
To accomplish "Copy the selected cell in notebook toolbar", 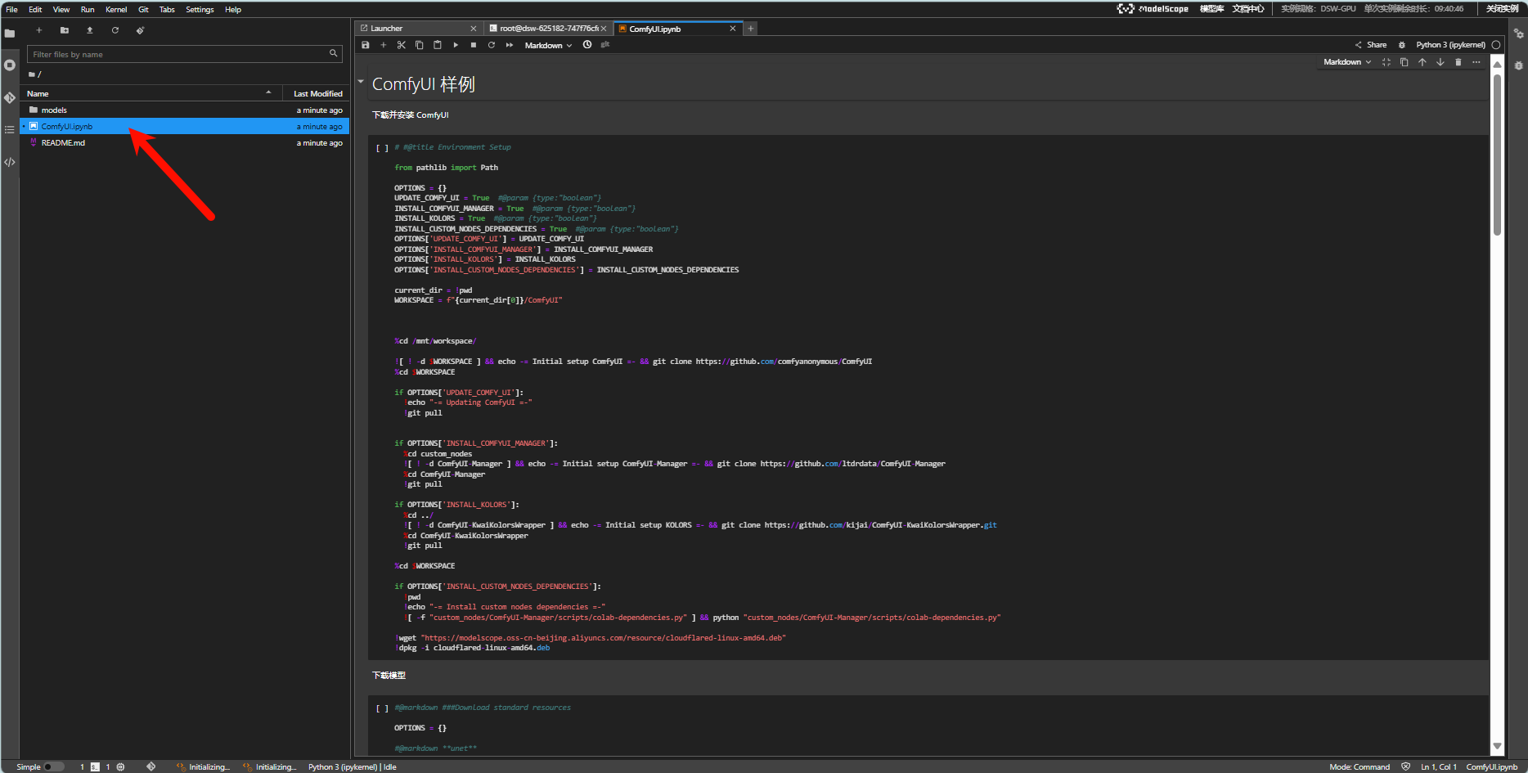I will [420, 45].
